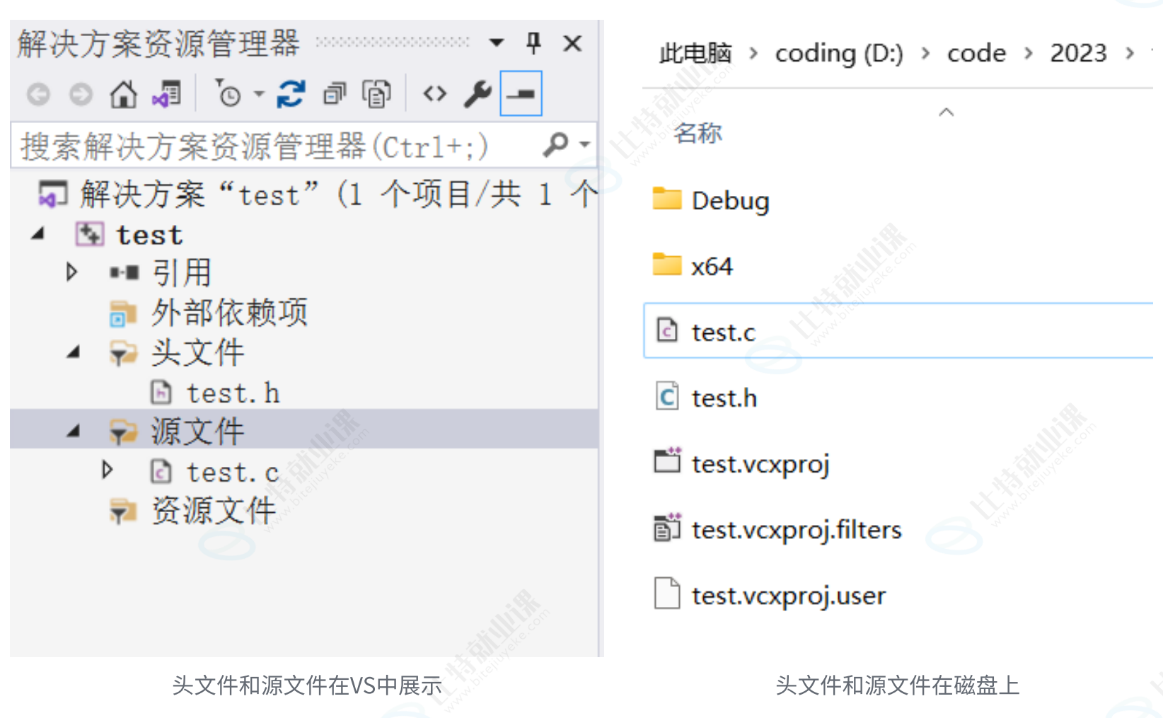Select test.vcxproj.filters in File Explorer
Screen dimensions: 1163x718
[x=795, y=528]
